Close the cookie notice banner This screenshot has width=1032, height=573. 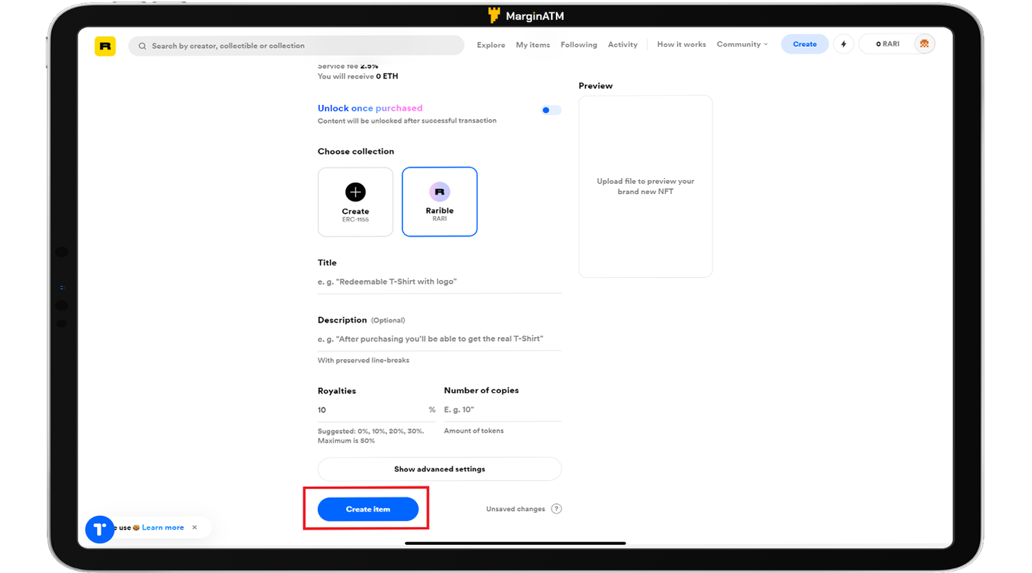tap(195, 528)
